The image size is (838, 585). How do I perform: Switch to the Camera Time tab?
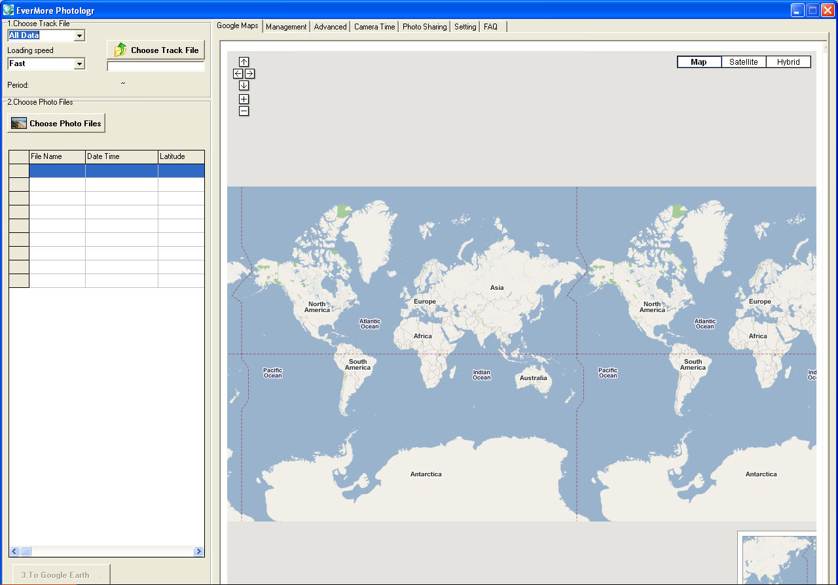point(374,27)
